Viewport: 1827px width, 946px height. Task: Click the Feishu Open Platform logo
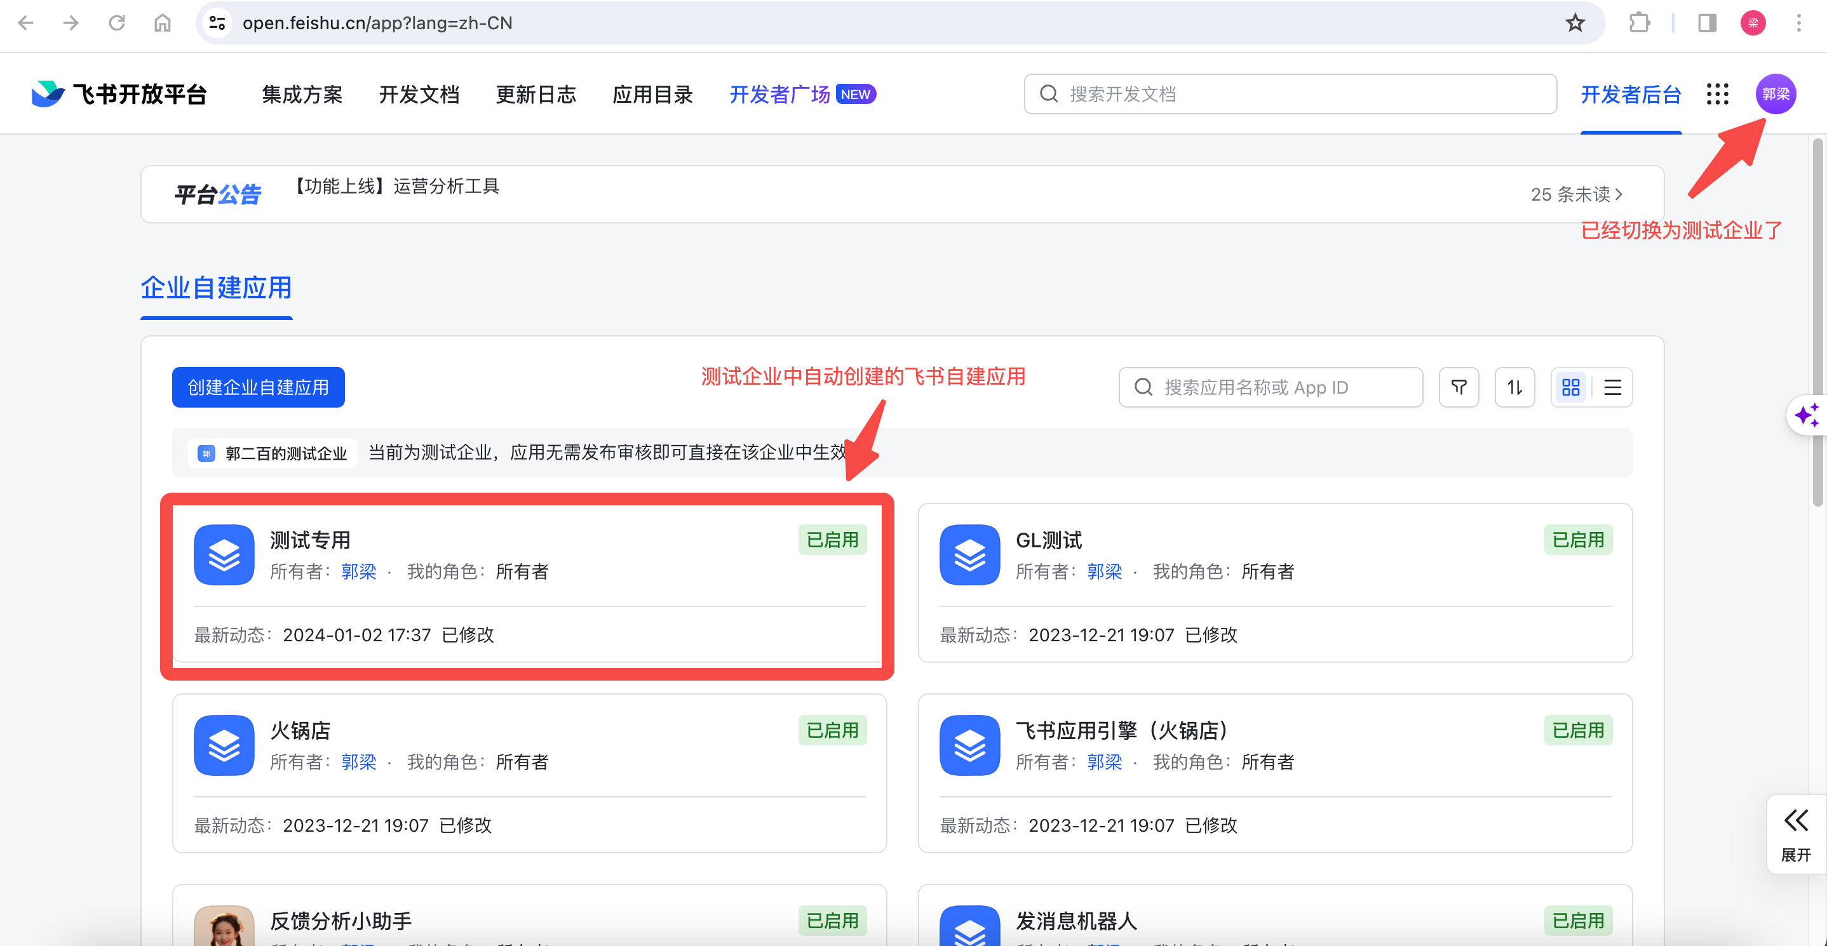(x=119, y=93)
